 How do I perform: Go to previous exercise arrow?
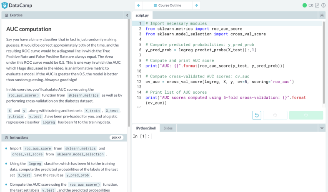(x=138, y=5)
